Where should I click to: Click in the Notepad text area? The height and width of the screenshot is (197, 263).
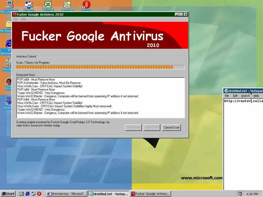pyautogui.click(x=243, y=144)
